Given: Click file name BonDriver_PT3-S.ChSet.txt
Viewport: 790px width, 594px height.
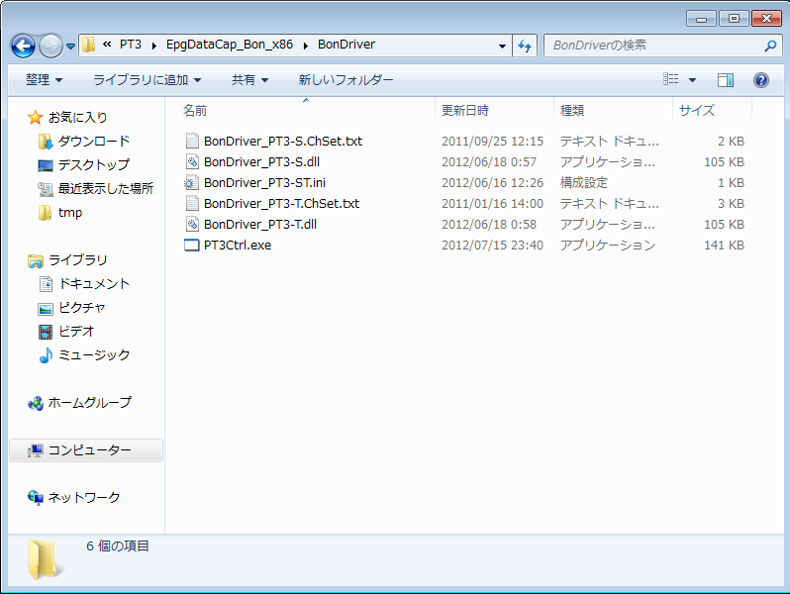Looking at the screenshot, I should tap(283, 141).
